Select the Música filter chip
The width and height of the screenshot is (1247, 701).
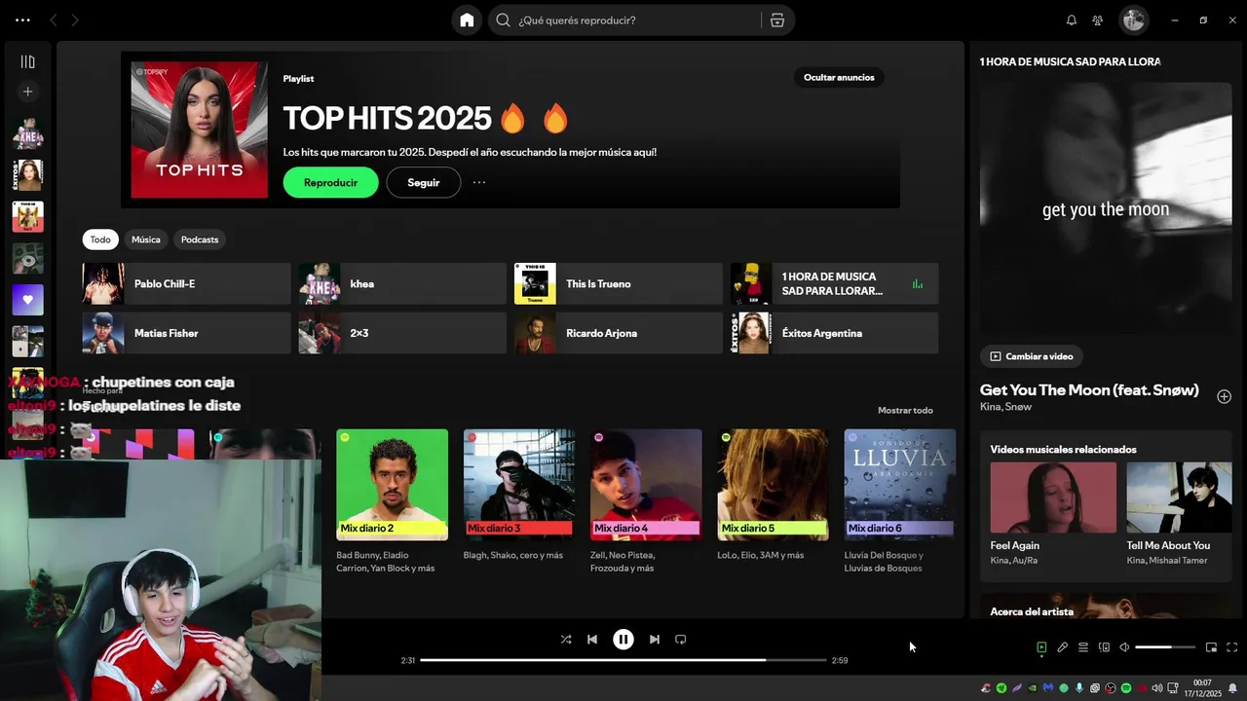point(146,240)
